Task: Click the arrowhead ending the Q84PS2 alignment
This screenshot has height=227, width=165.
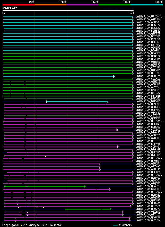Action: [x=130, y=217]
